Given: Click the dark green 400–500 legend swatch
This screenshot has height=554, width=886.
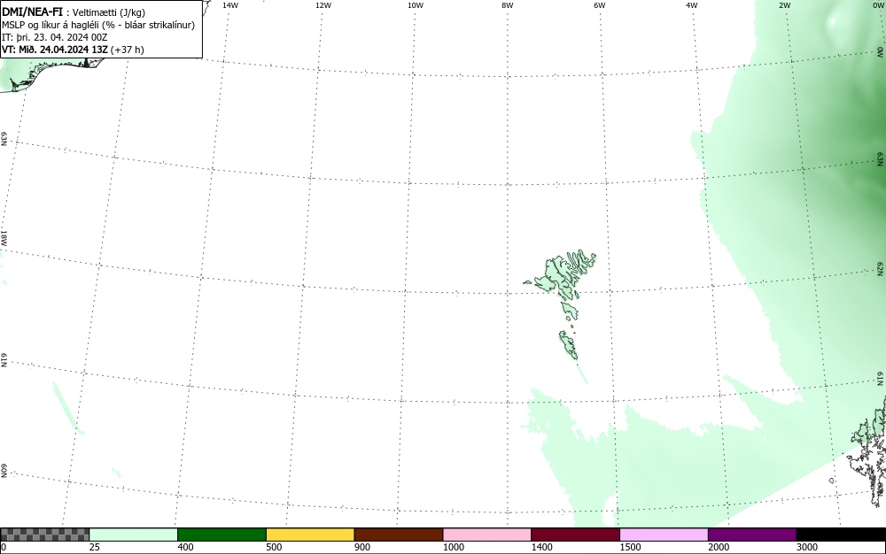Looking at the screenshot, I should (x=221, y=535).
